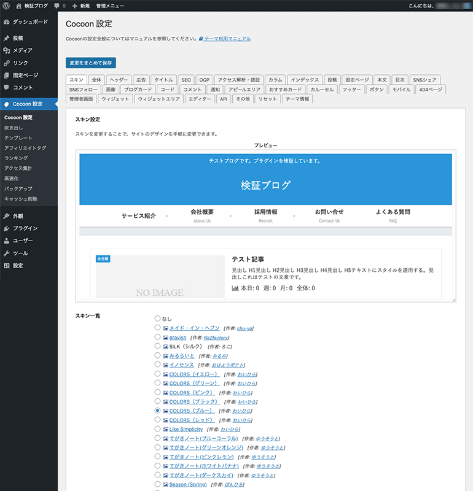Preview image icon for Like Simplicity skin
473x491 pixels.
pos(165,429)
